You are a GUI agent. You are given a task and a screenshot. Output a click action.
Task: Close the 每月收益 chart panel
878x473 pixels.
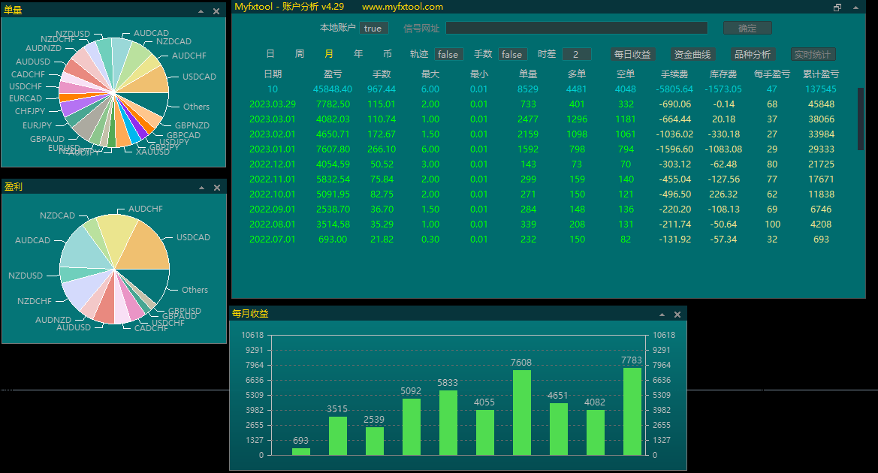(677, 315)
